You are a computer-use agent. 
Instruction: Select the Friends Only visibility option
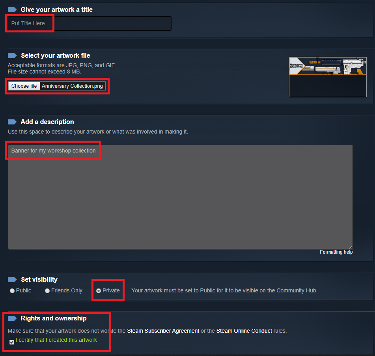point(47,290)
